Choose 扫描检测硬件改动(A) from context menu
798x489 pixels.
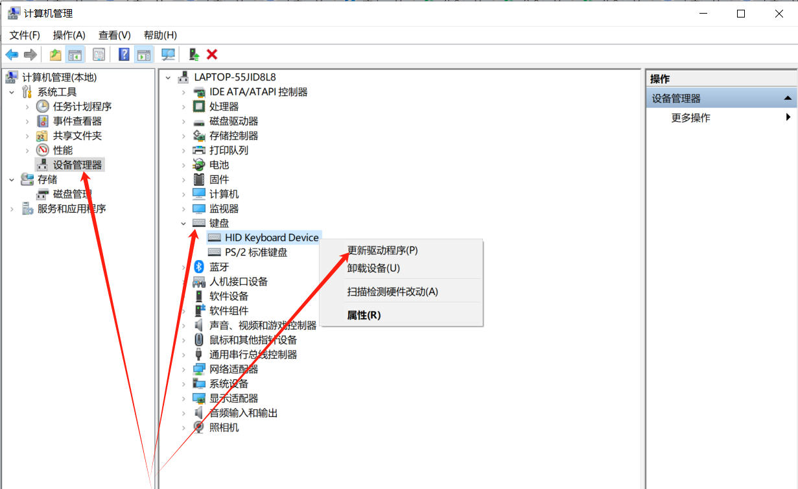401,291
